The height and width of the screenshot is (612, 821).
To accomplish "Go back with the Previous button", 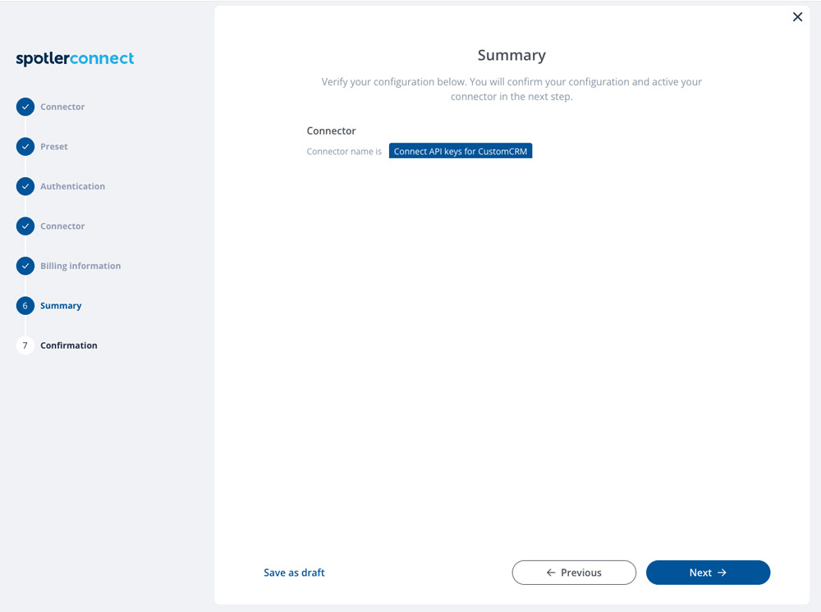I will (574, 573).
